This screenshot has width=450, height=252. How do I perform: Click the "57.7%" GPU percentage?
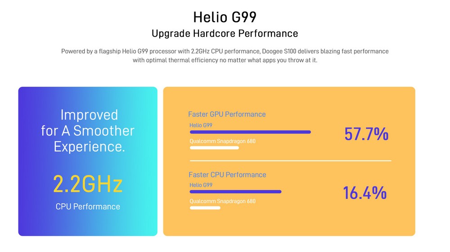click(366, 134)
